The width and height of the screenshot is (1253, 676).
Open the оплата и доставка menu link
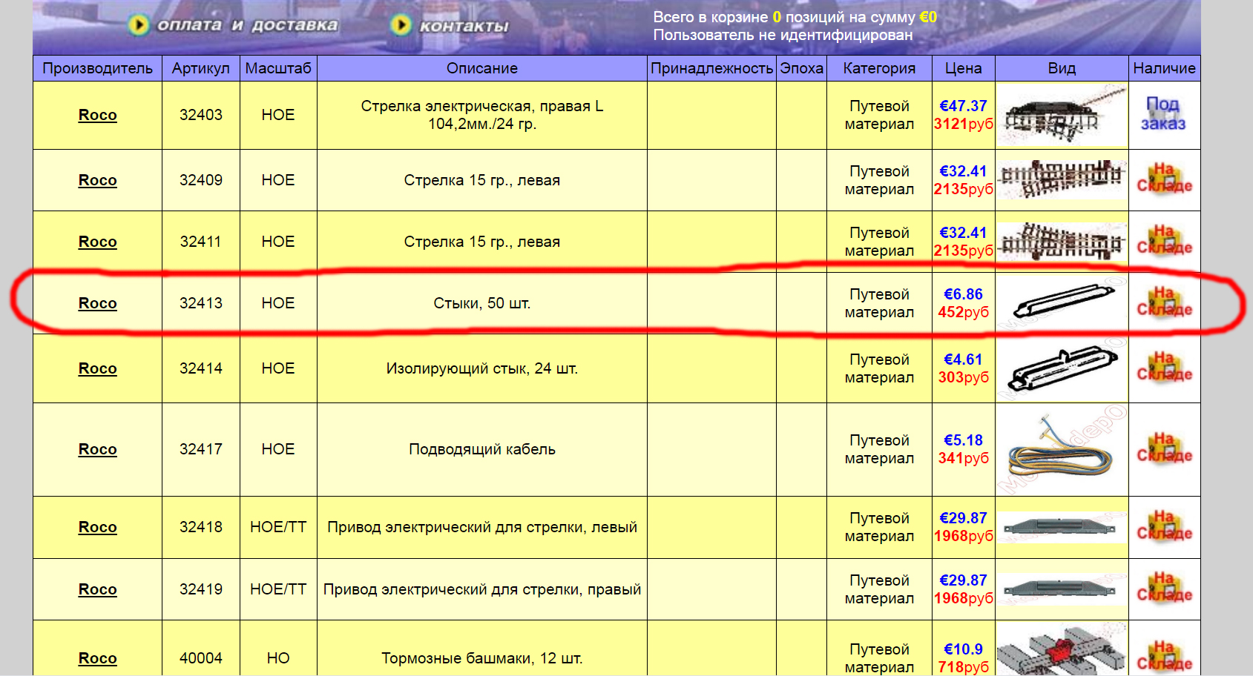tap(247, 25)
